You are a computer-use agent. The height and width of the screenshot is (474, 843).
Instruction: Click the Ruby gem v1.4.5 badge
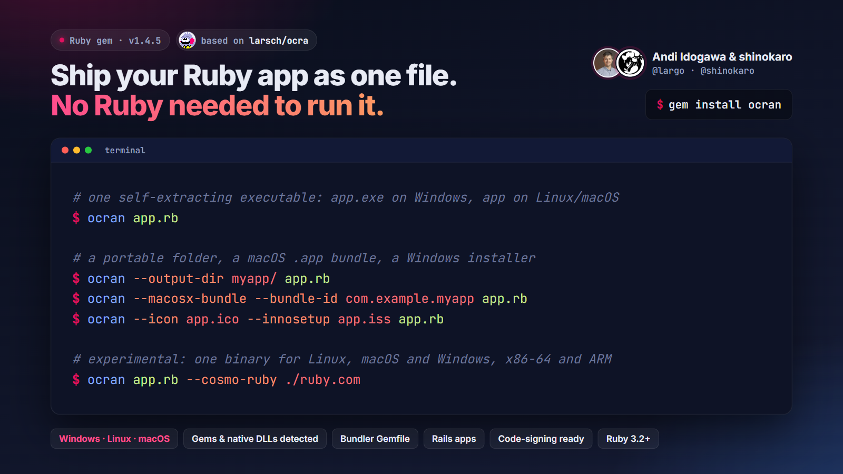pyautogui.click(x=110, y=40)
